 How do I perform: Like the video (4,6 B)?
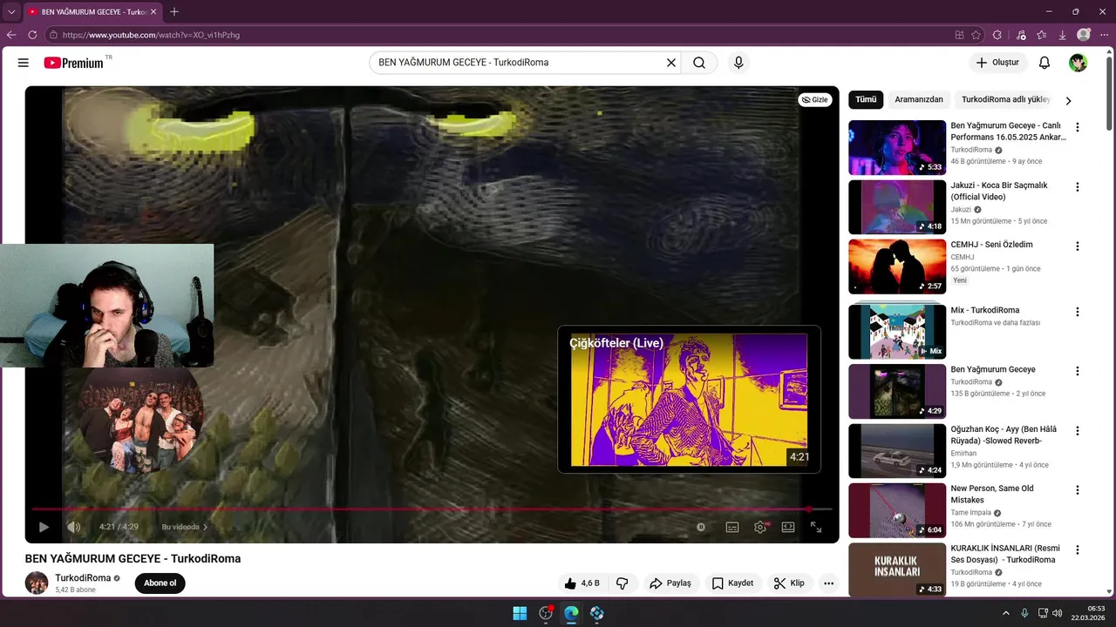click(x=582, y=583)
